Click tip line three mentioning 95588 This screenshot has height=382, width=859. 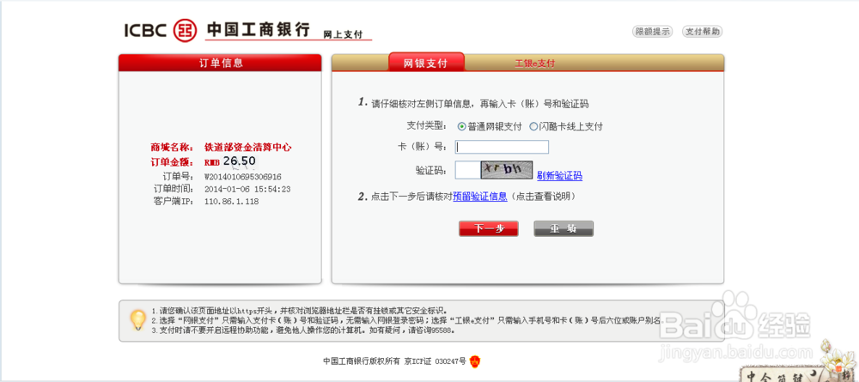coord(303,331)
